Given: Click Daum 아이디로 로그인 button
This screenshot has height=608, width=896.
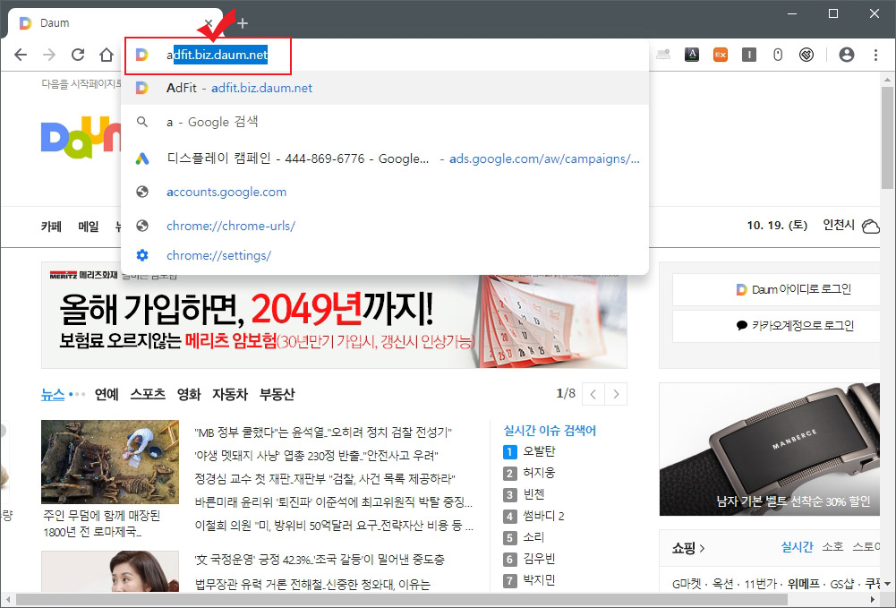Looking at the screenshot, I should [x=776, y=290].
